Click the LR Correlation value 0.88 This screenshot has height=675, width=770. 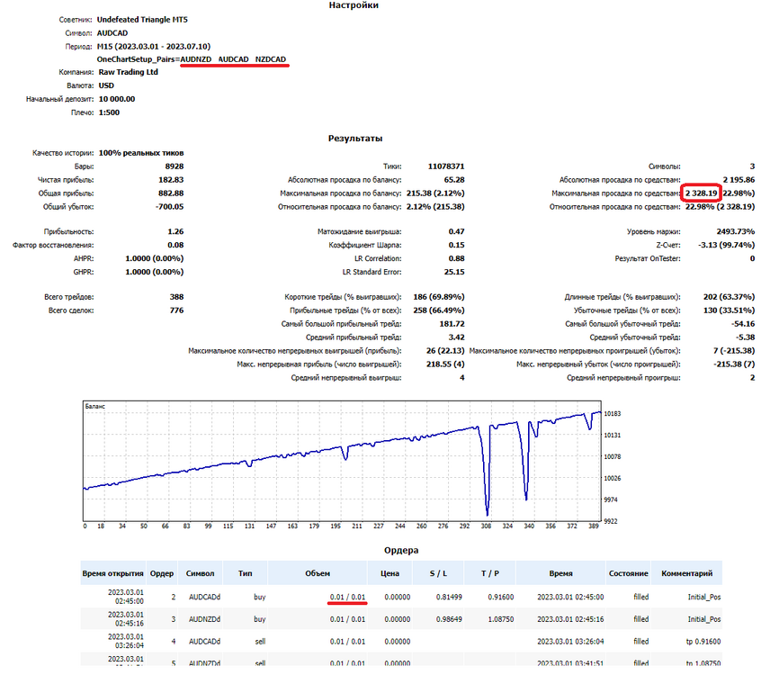click(456, 258)
